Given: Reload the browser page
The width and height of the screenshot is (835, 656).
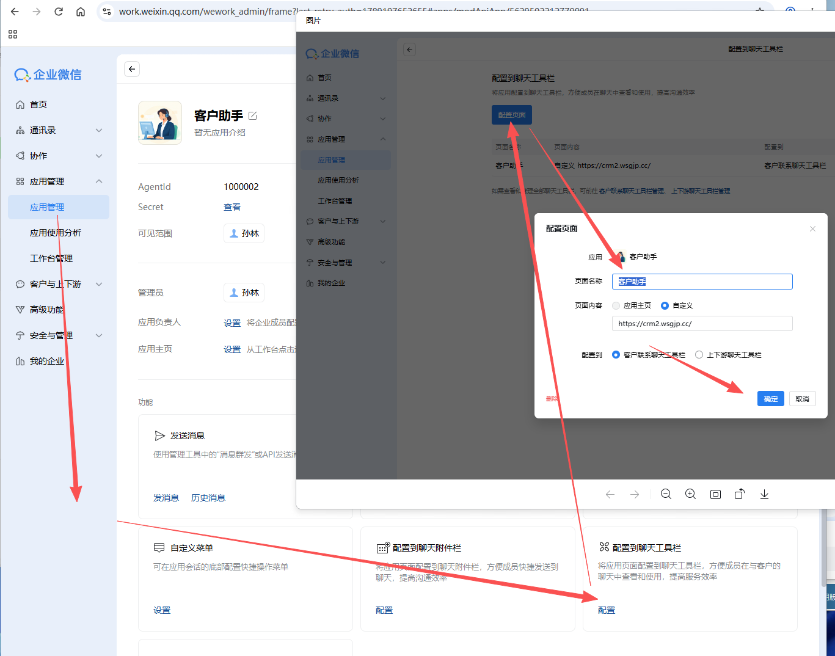Looking at the screenshot, I should pos(59,12).
